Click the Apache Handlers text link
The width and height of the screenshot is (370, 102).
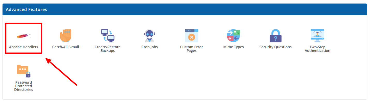point(24,47)
